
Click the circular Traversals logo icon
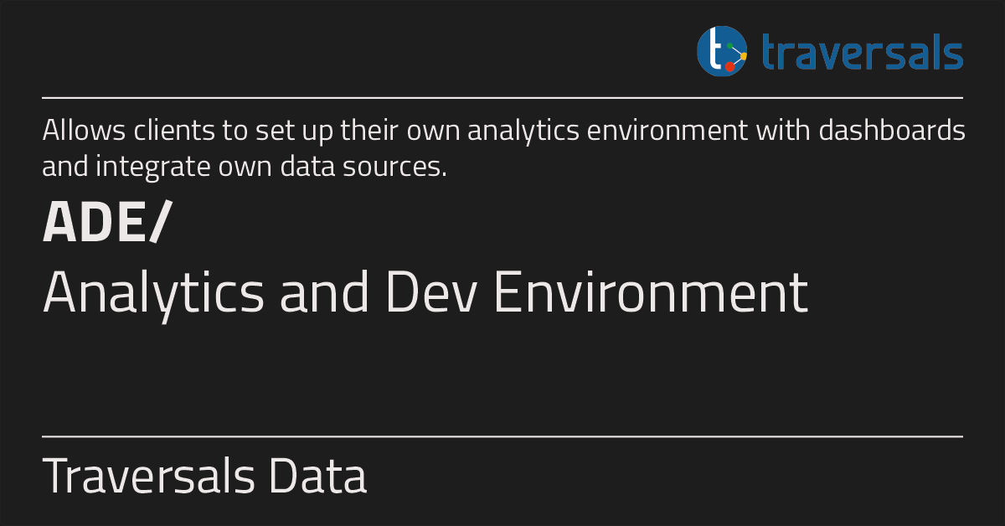[x=722, y=51]
